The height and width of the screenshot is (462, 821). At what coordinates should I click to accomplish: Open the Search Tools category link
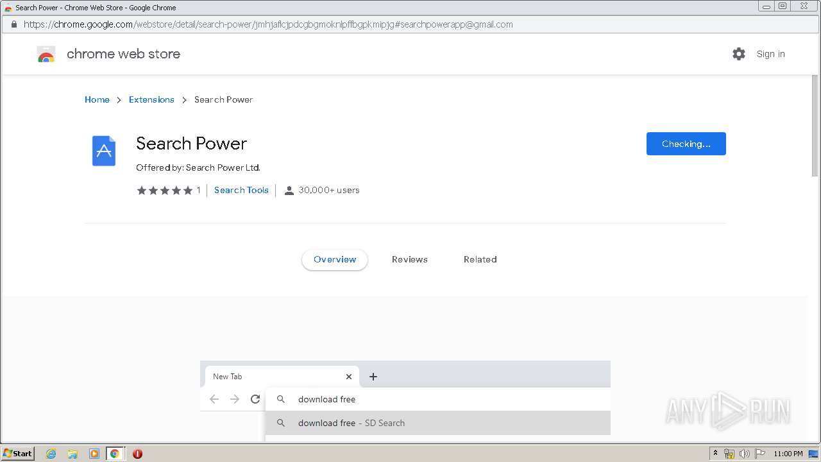241,190
